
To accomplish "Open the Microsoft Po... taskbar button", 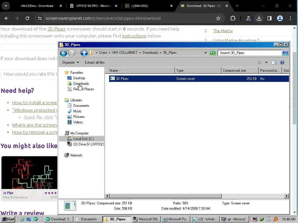I will [x=176, y=219].
